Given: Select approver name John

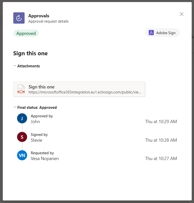Looking at the screenshot, I should click(x=35, y=122).
